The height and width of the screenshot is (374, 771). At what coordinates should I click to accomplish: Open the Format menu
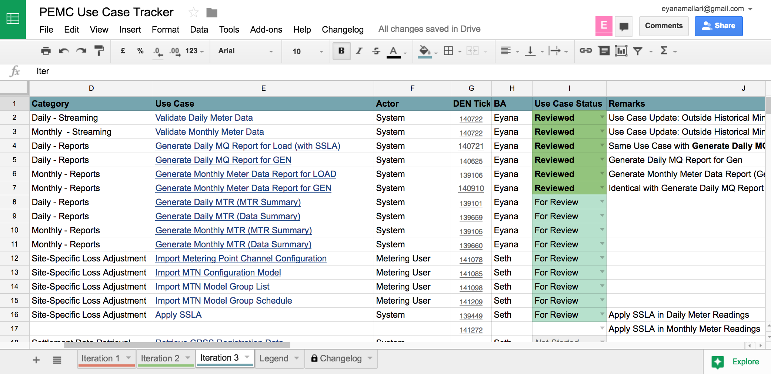[166, 30]
